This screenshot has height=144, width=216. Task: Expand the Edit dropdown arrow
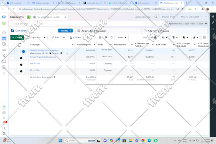coord(64,37)
